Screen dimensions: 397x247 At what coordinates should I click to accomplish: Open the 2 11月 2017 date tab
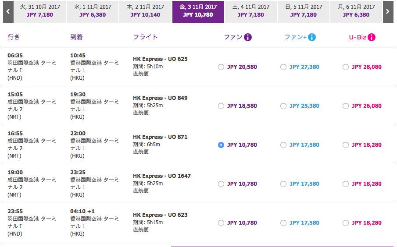click(145, 11)
